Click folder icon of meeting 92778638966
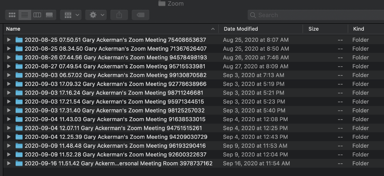 click(x=19, y=84)
